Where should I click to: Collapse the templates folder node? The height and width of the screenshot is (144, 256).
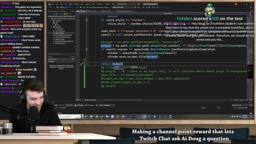coord(51,27)
